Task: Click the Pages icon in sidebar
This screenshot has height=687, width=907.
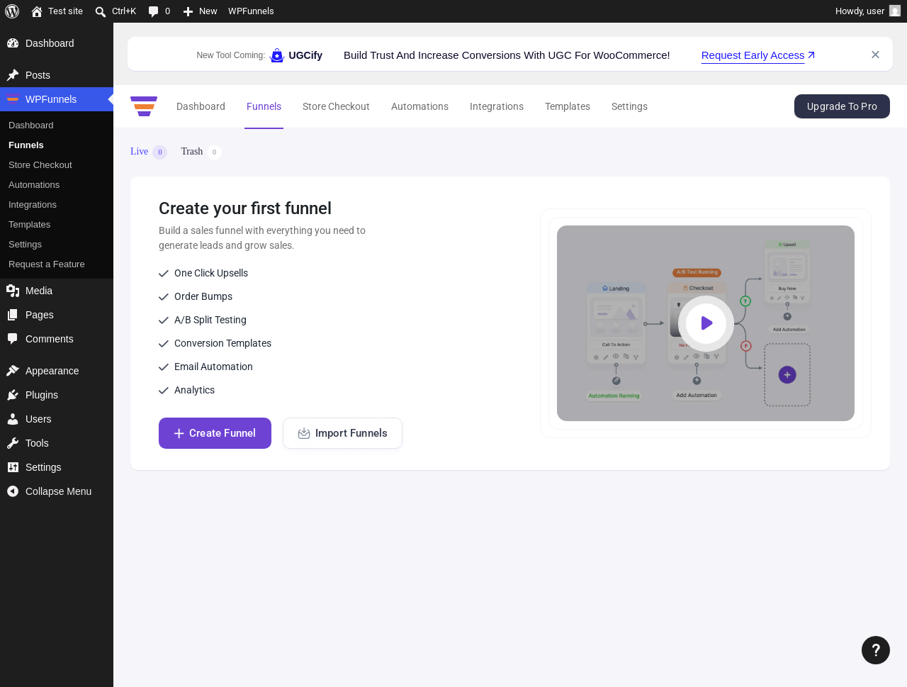Action: click(13, 315)
